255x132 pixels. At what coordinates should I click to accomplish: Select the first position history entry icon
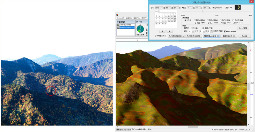tap(118, 25)
